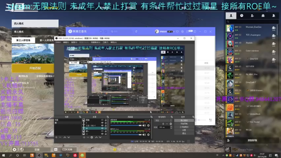281x158 pixels.
Task: Remove the selected scene in OBS
Action: click(x=60, y=137)
